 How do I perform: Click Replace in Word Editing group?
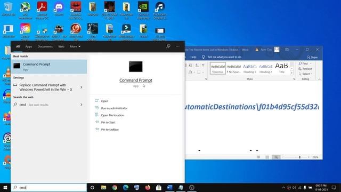click(305, 69)
